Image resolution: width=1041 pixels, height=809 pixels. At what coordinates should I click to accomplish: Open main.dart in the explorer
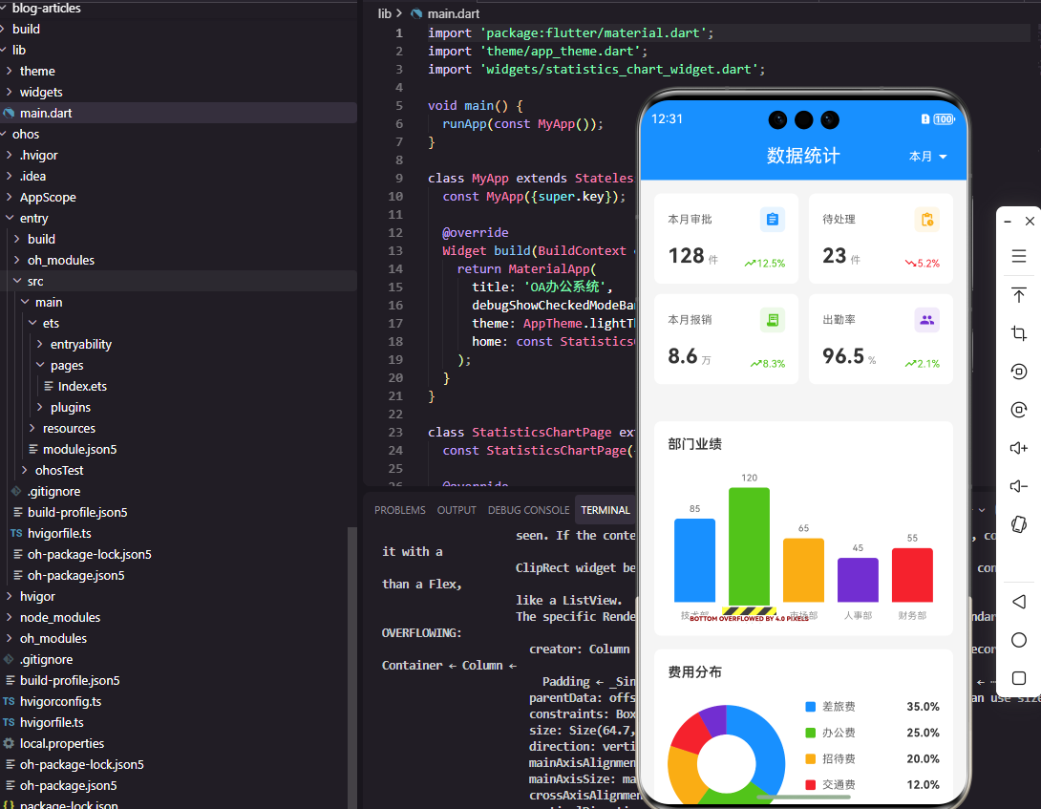click(179, 113)
